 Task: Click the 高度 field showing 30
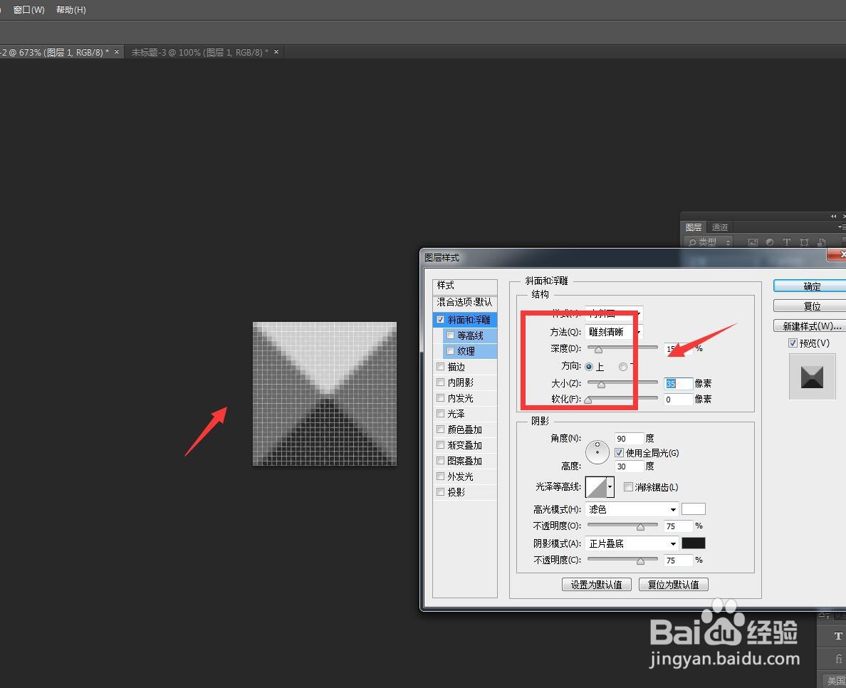(x=629, y=467)
